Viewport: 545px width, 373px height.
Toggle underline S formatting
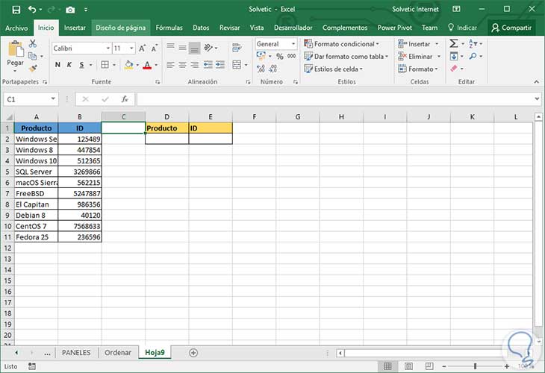click(x=81, y=65)
